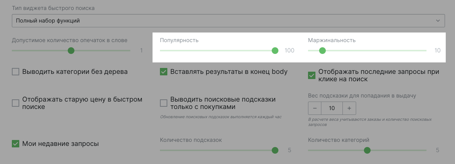Click the 'Количество подсказок' slider handle
The height and width of the screenshot is (164, 455).
[275, 150]
